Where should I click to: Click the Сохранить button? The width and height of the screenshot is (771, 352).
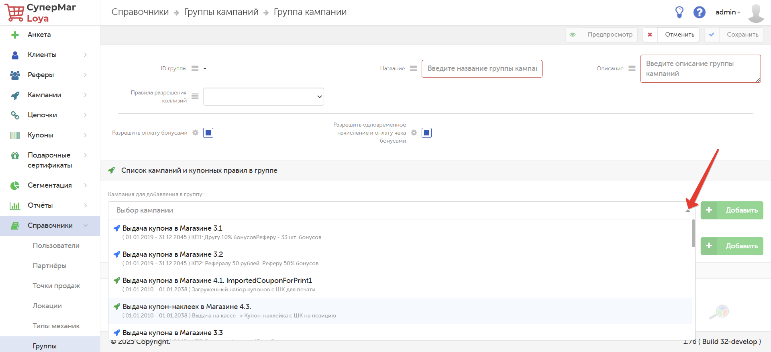pos(734,35)
